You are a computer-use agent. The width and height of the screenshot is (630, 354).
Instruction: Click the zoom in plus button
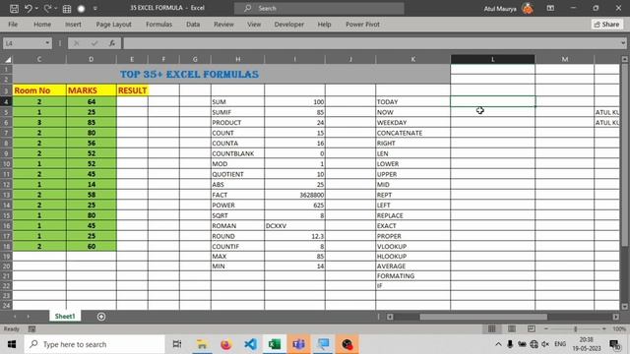tap(603, 328)
